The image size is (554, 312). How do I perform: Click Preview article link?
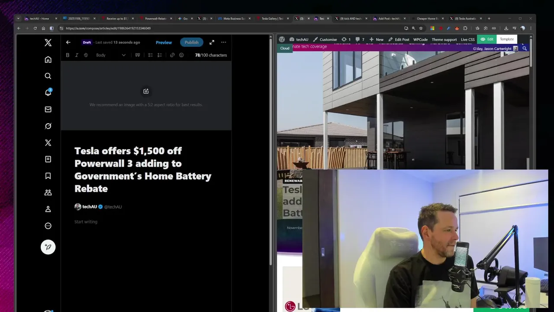[x=164, y=42]
